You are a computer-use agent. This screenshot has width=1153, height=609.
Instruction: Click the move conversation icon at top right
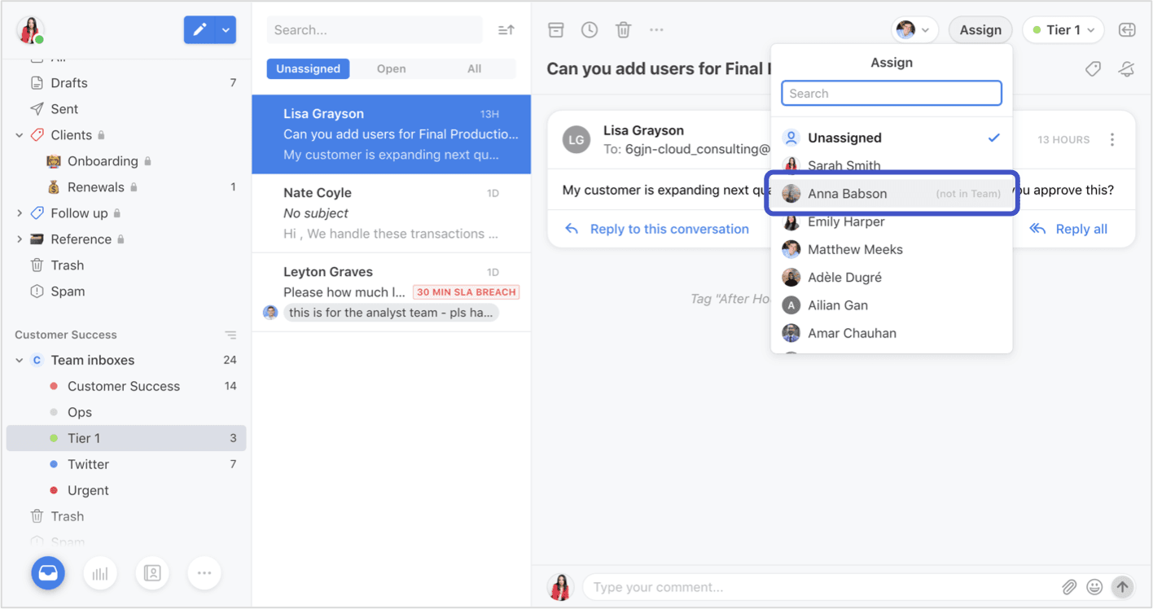click(x=1127, y=30)
